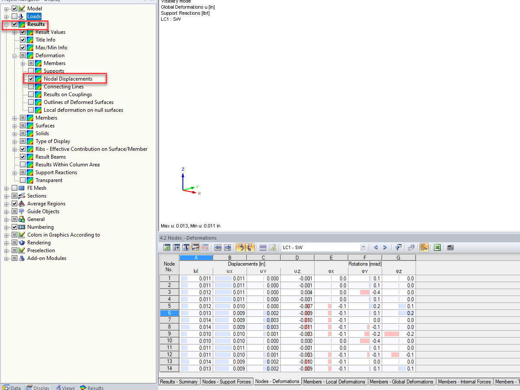This screenshot has height=390, width=520.
Task: Click the Add-on Modules icon in navigator
Action: click(x=22, y=258)
